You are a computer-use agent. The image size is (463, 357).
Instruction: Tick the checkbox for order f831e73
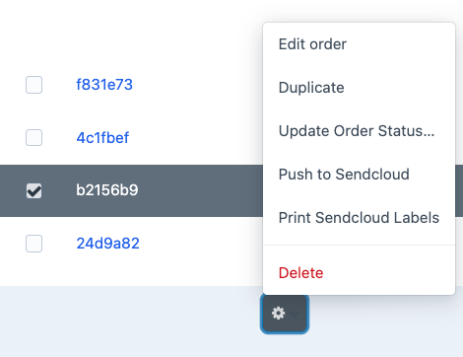click(33, 85)
